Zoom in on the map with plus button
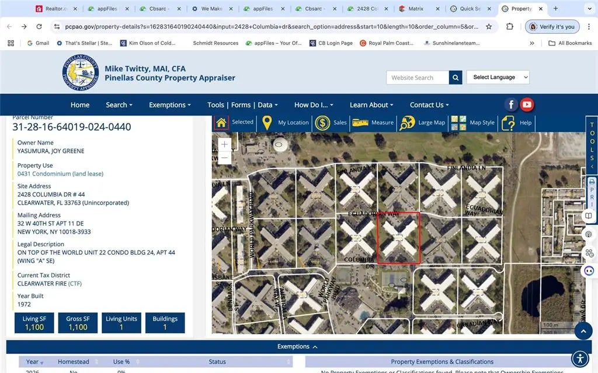 click(x=225, y=144)
